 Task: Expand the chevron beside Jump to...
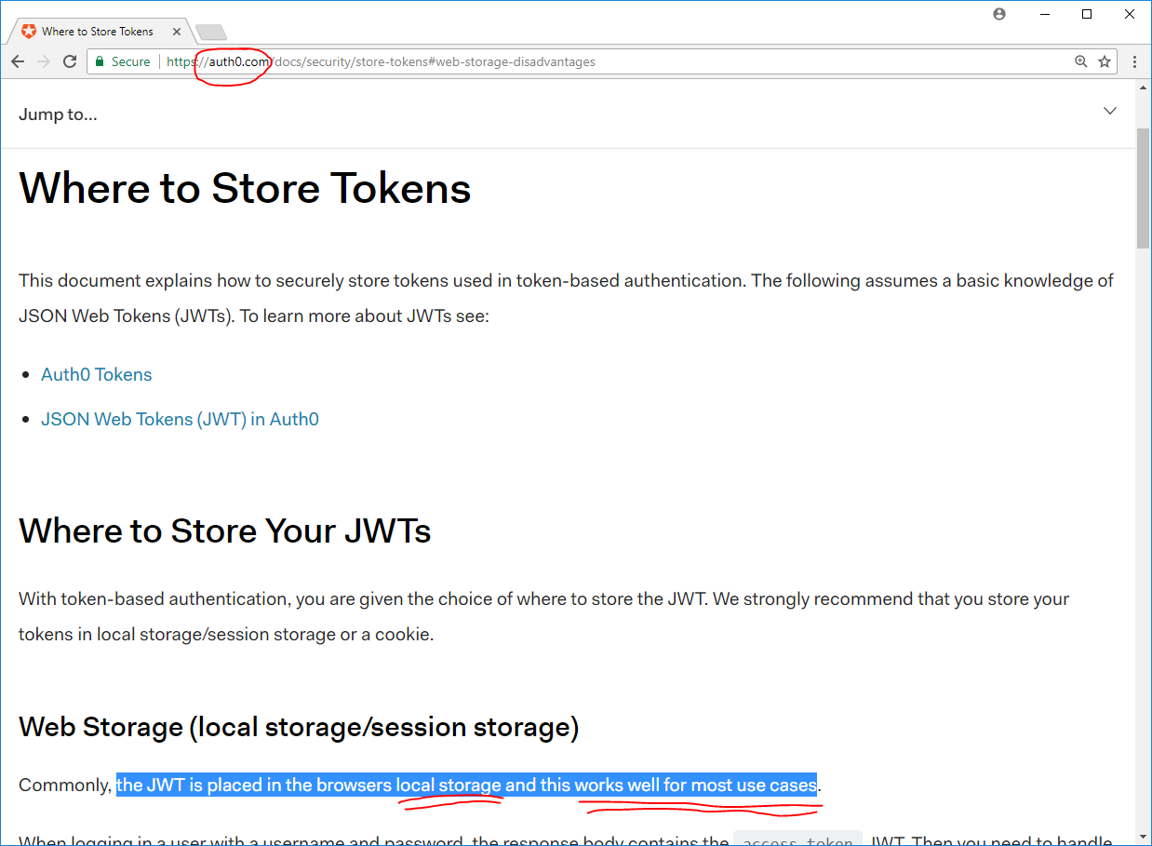pyautogui.click(x=1109, y=111)
